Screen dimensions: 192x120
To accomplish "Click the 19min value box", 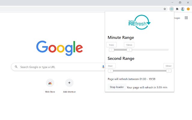I will point(129,45).
